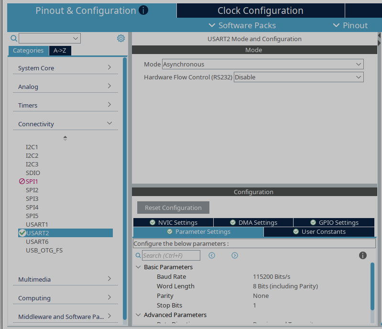Select SPI1 in the Connectivity list
382x329 pixels.
[32, 182]
